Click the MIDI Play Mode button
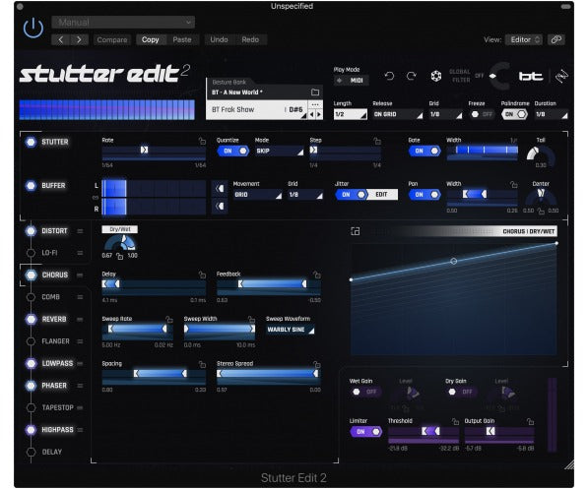588x489 pixels. coord(352,81)
